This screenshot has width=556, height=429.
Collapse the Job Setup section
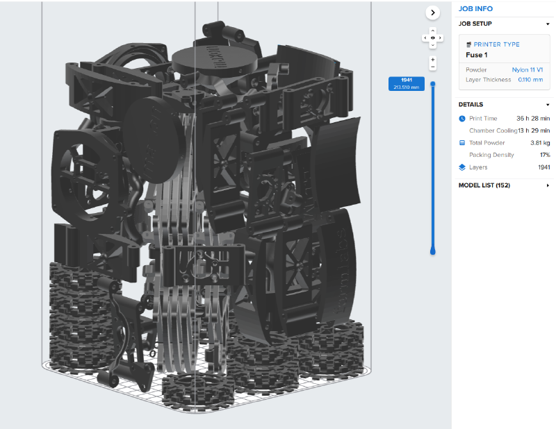point(548,24)
